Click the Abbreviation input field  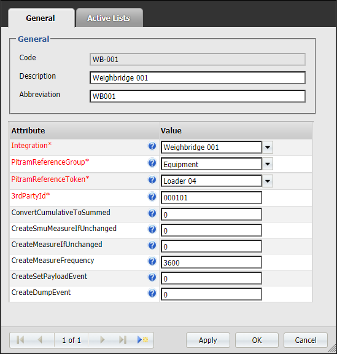pyautogui.click(x=198, y=96)
